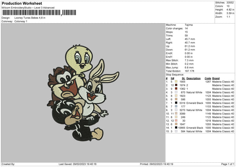Click the St. column header
The width and height of the screenshot is (236, 167).
pyautogui.click(x=183, y=78)
